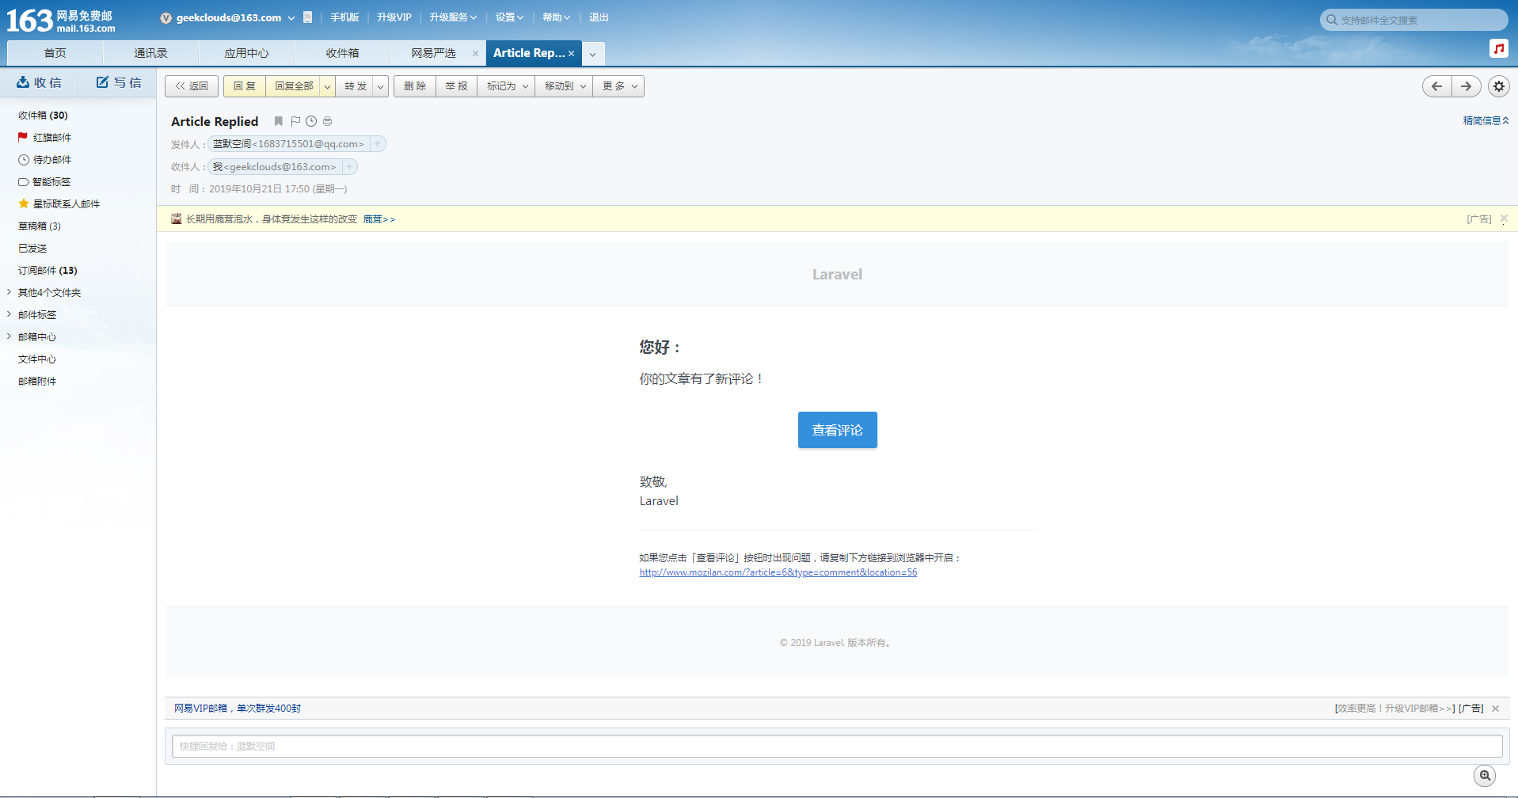Click the 回复全部 button
The width and height of the screenshot is (1518, 798).
tap(294, 86)
